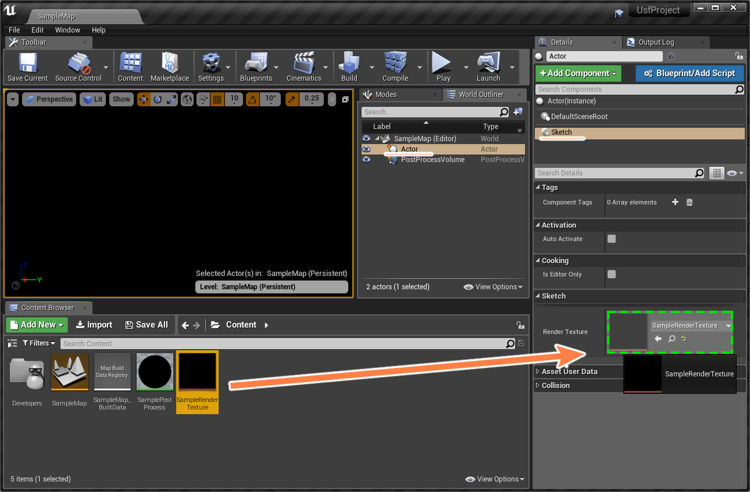Maximize or restore the viewport icon
The height and width of the screenshot is (492, 750).
(x=345, y=99)
